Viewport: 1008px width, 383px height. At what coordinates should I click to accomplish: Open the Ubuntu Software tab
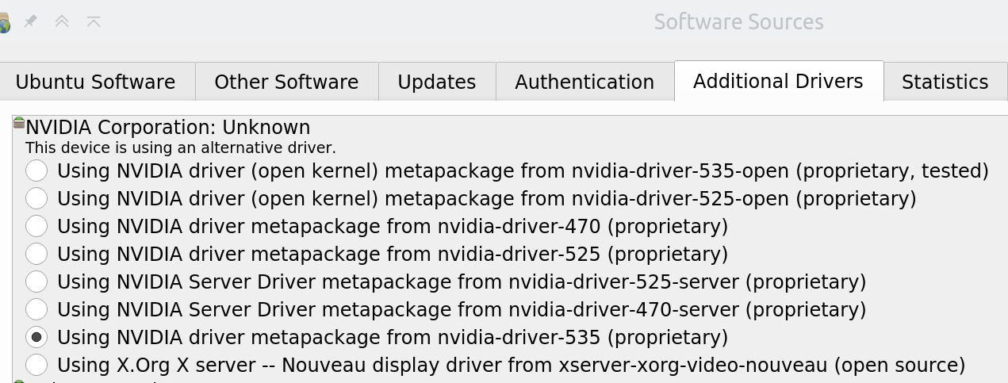tap(96, 82)
